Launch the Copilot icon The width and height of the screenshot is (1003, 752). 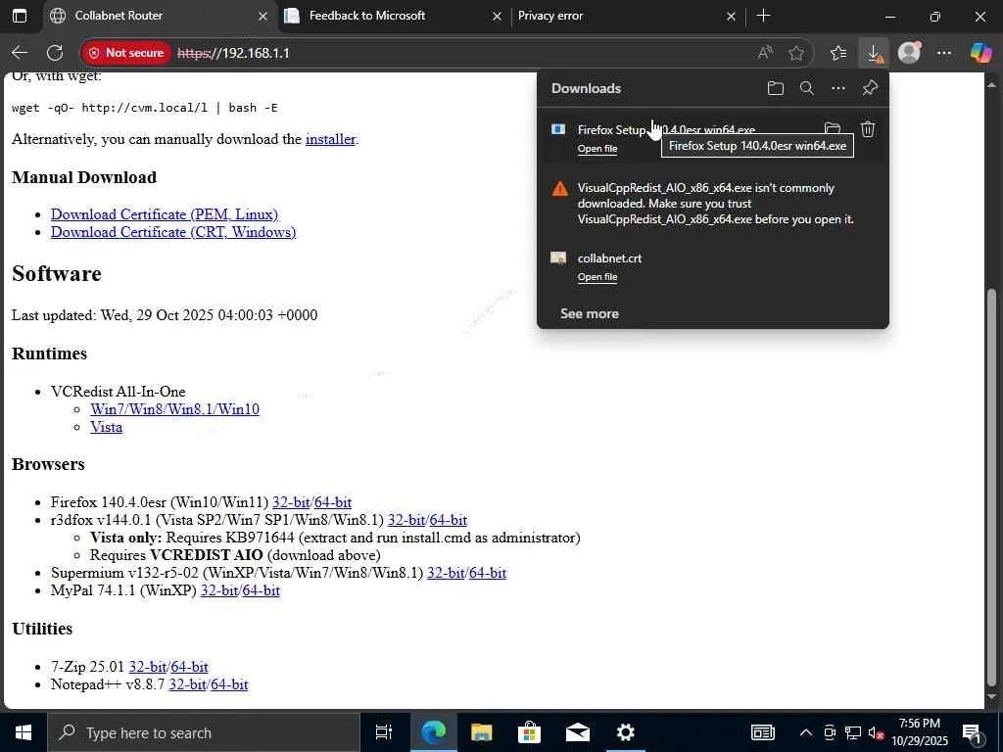979,53
